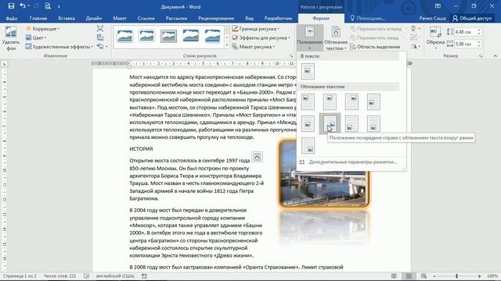Select top-right position with text wrapping
Image resolution: width=501 pixels, height=281 pixels.
point(351,101)
